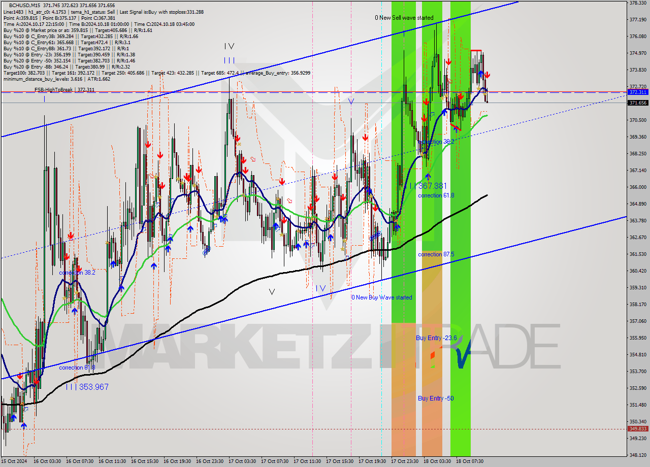This screenshot has width=650, height=467.
Task: Select the 'I I I 353.967' wave label
Action: tap(87, 387)
